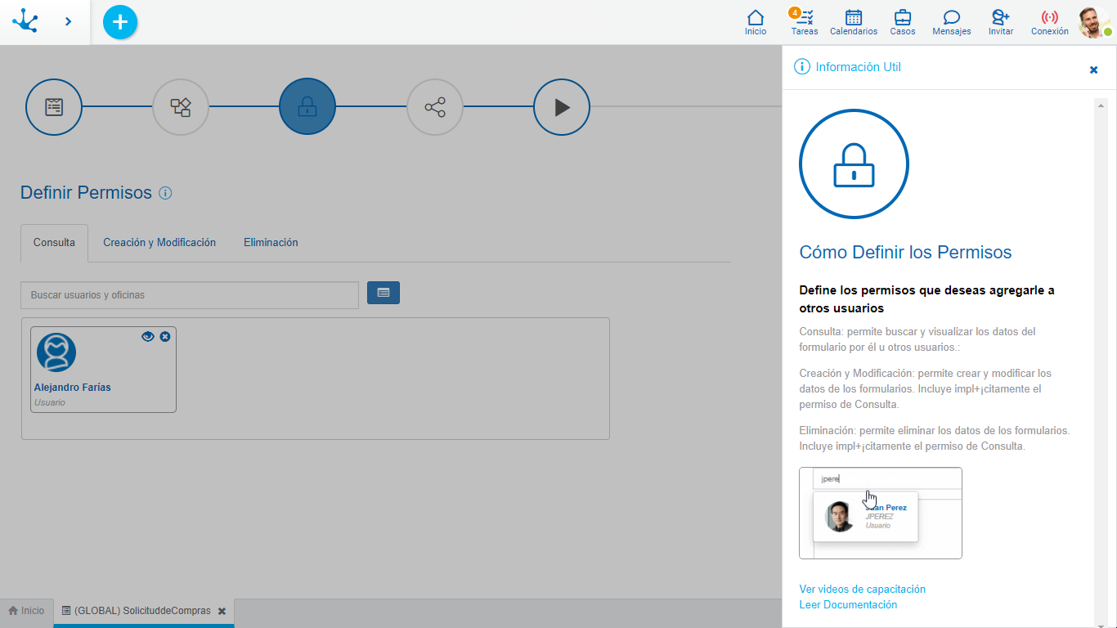The height and width of the screenshot is (628, 1117).
Task: Switch to Creación y Modificación tab
Action: pyautogui.click(x=159, y=243)
